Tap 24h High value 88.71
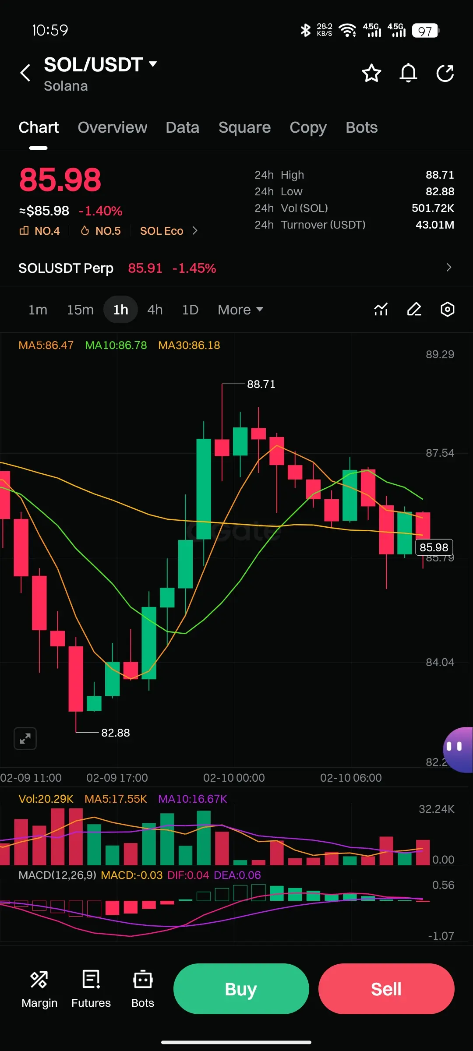Screen dimensions: 473x1051 pyautogui.click(x=440, y=175)
